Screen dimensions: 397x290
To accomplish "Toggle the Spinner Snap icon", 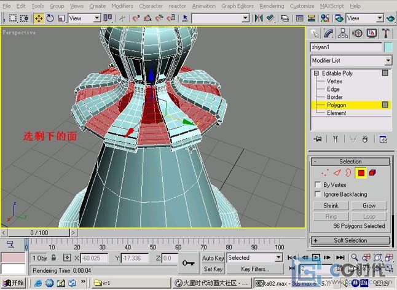I will tap(171, 18).
